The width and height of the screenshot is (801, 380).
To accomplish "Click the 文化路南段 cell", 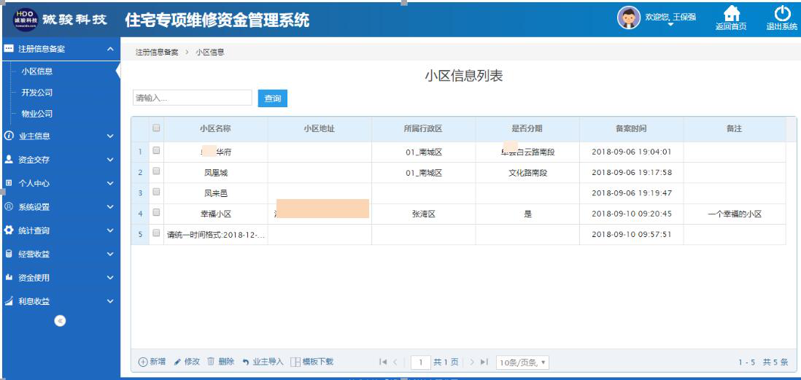I will tap(527, 173).
